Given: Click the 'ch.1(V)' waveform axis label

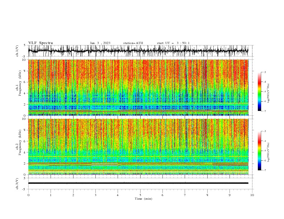Looking at the screenshot, I should tap(17, 51).
